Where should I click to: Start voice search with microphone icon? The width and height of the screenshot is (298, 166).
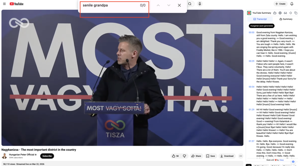coord(200,4)
